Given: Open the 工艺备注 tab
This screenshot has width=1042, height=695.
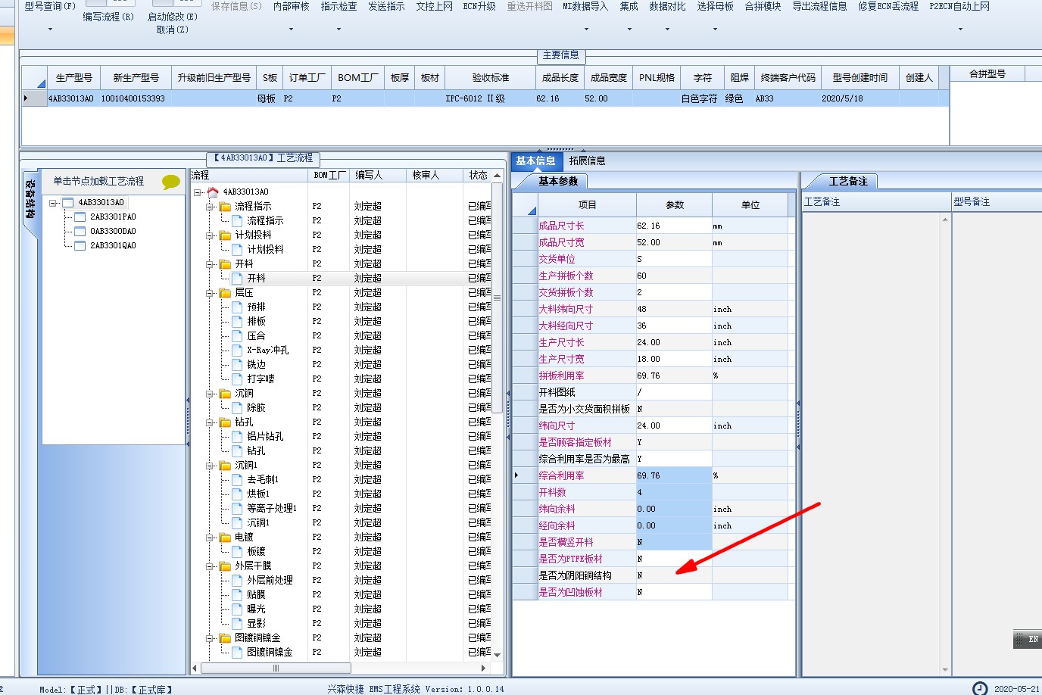Looking at the screenshot, I should (x=848, y=181).
